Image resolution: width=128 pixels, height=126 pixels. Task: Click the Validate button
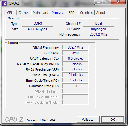(x=88, y=120)
